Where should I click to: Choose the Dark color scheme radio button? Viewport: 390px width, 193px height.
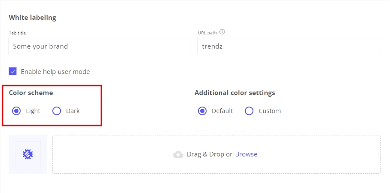[57, 111]
